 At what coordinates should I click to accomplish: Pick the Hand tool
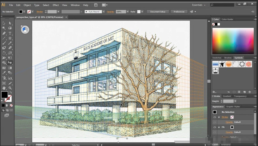click(4, 88)
